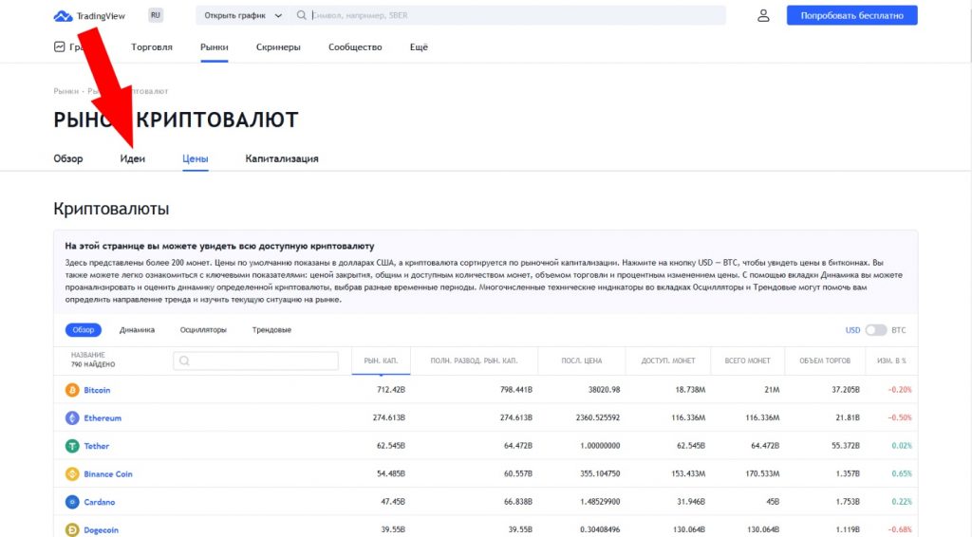The image size is (972, 537).
Task: Click the Dogecoin coin icon
Action: pyautogui.click(x=72, y=529)
